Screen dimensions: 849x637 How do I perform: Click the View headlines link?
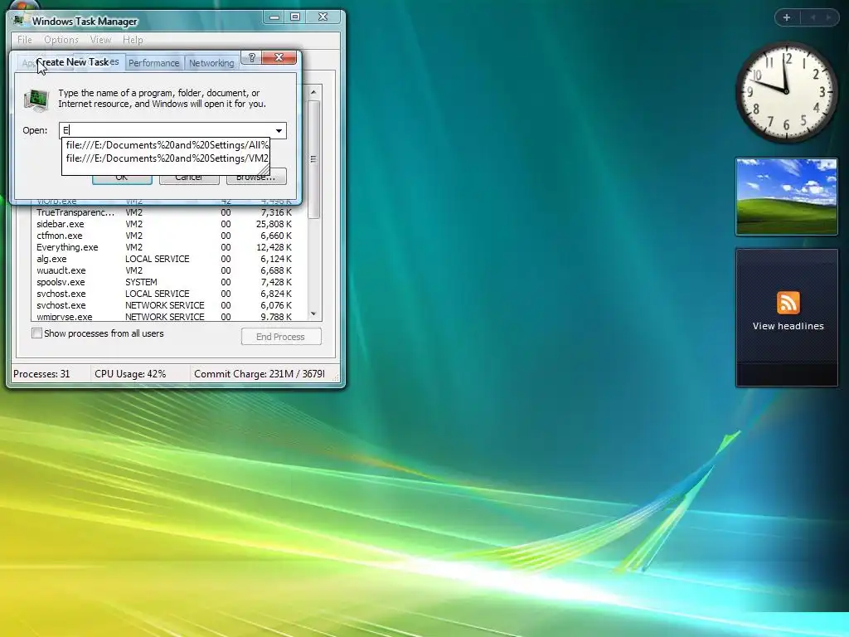tap(788, 326)
